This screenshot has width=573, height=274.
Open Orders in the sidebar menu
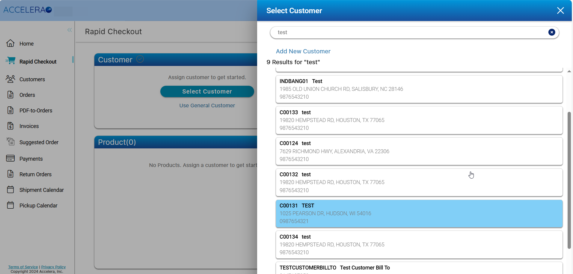pyautogui.click(x=27, y=95)
